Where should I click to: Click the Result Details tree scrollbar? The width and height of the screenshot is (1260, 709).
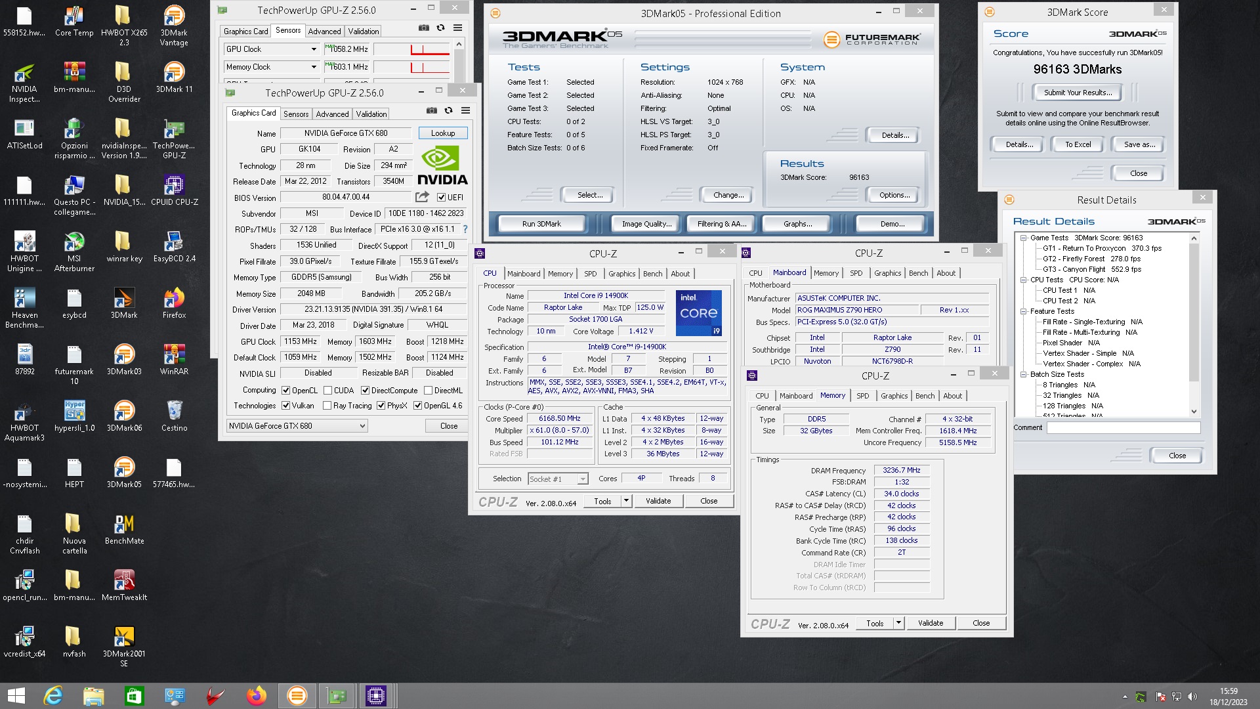[1194, 325]
